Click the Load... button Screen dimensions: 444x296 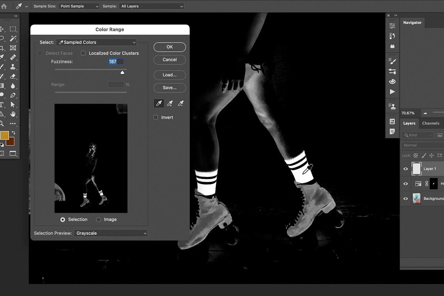tap(169, 75)
